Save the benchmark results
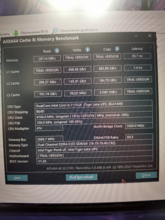The height and width of the screenshot is (220, 165). tap(17, 178)
